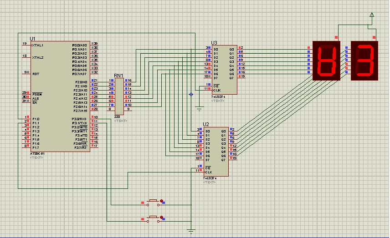Toggle the red latch dot on lower push button

point(161,218)
